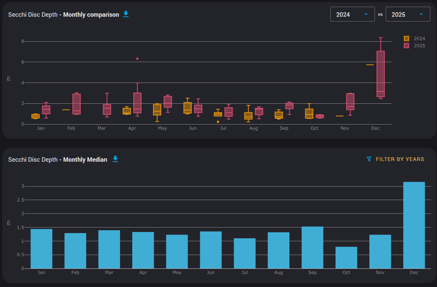Click the 2024 December median line

[370, 65]
